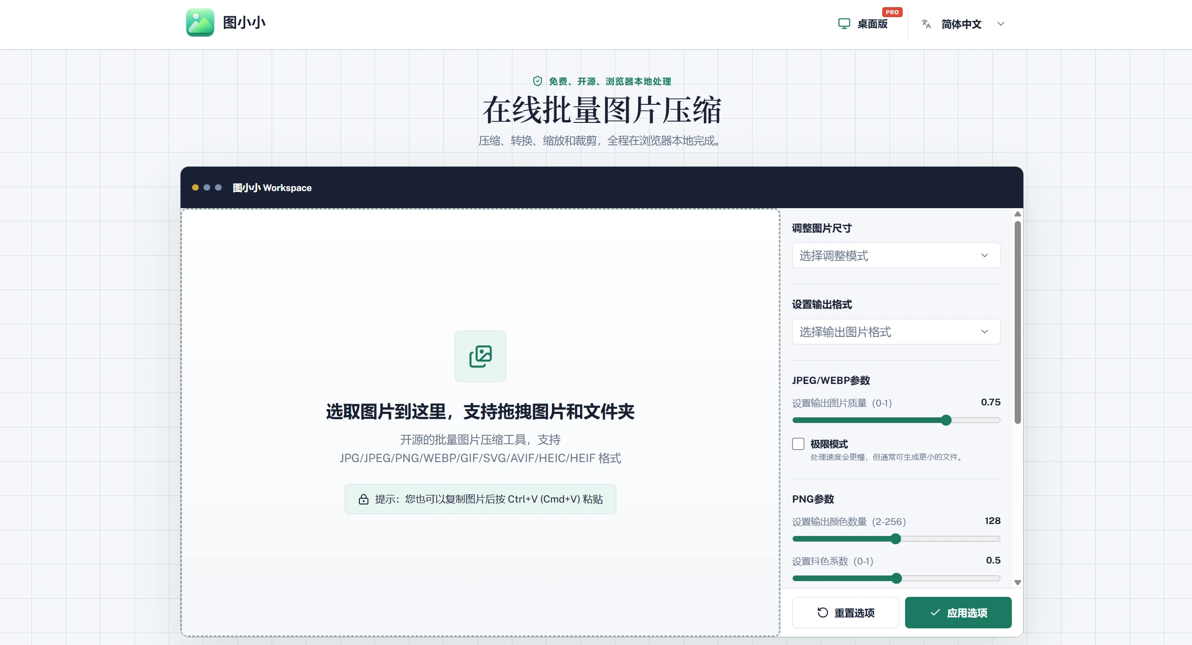
Task: Click the 图小小 app logo icon
Action: (x=200, y=22)
